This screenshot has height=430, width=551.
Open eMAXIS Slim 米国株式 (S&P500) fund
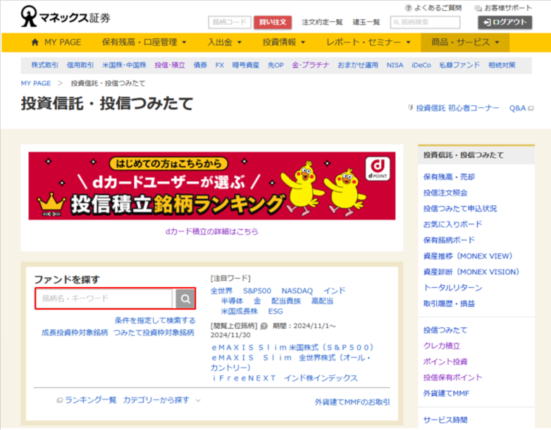[x=292, y=348]
